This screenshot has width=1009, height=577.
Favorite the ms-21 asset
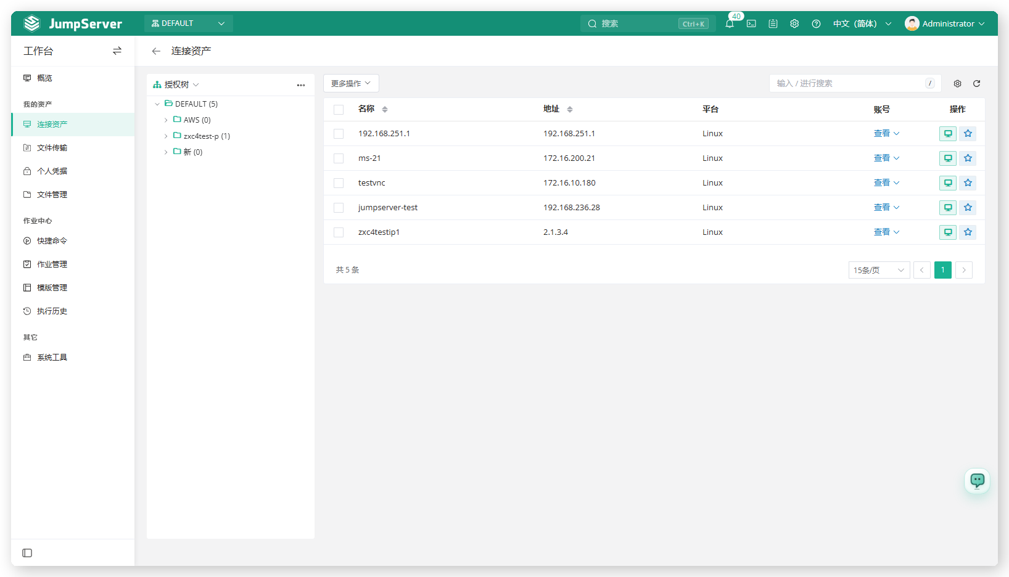tap(968, 158)
